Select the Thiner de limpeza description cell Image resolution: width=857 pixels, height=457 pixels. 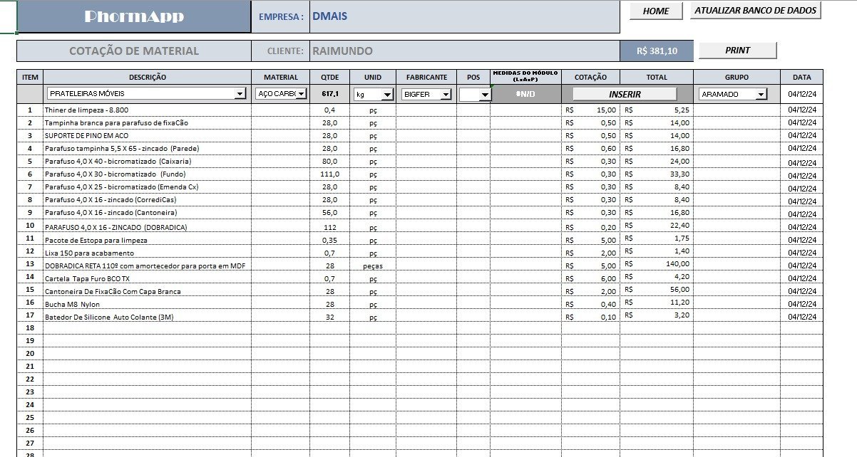coord(146,110)
